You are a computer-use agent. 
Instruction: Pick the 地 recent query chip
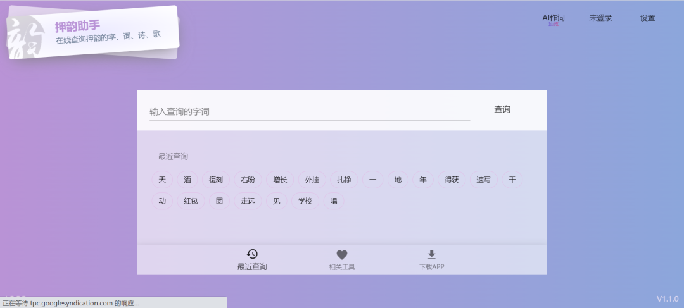398,180
